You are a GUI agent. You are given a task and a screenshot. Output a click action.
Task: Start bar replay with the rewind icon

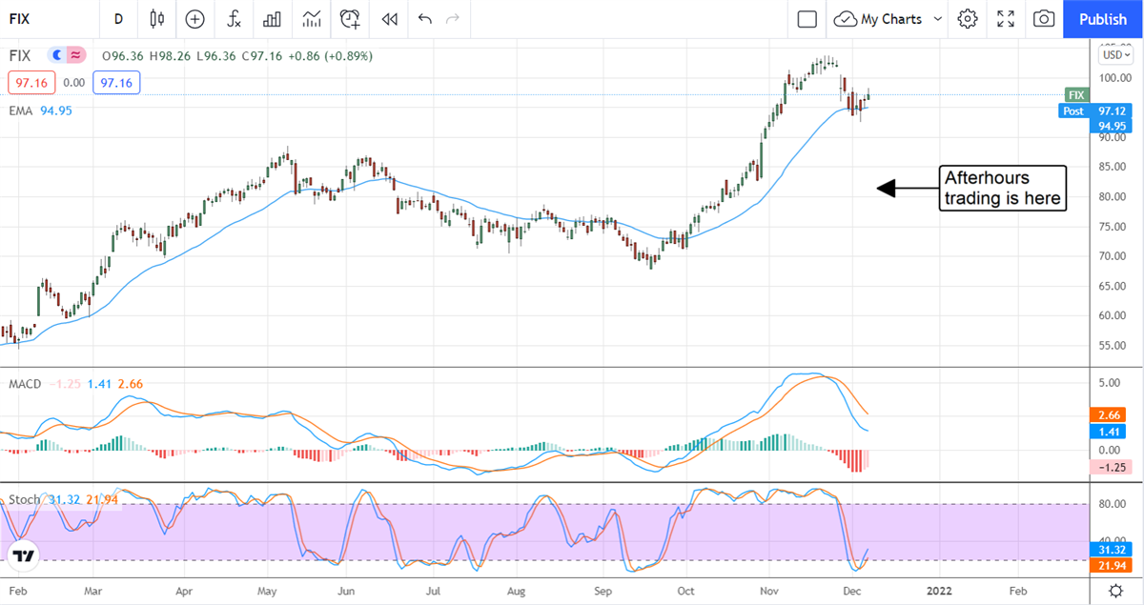[389, 19]
